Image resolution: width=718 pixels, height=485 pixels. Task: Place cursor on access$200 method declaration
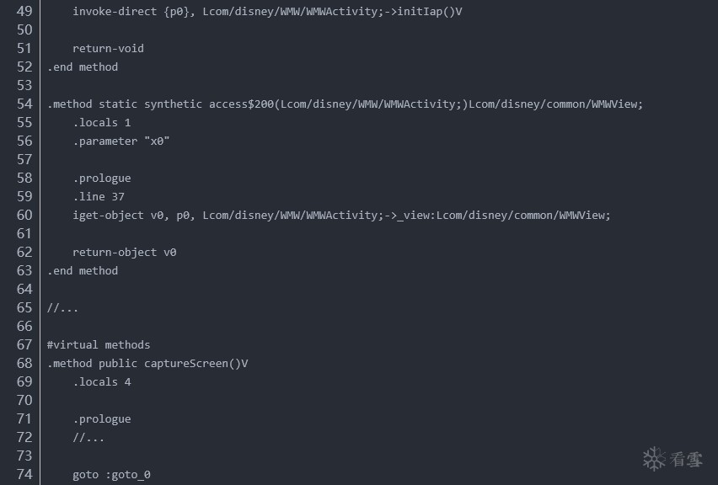click(x=345, y=104)
